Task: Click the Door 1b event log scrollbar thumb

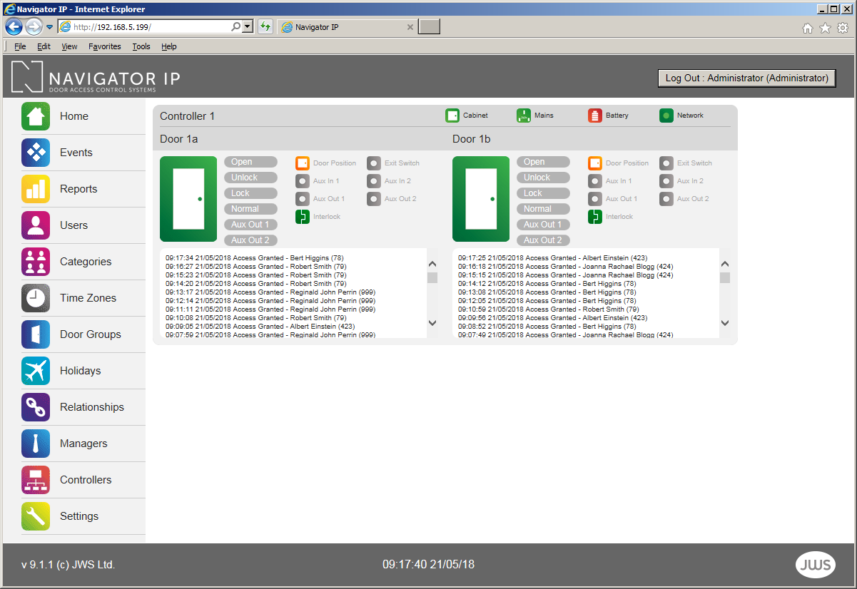Action: 725,277
